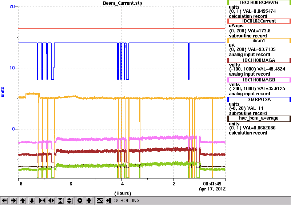Click the auto-scale waveform icon
The image size is (291, 205).
pyautogui.click(x=100, y=201)
